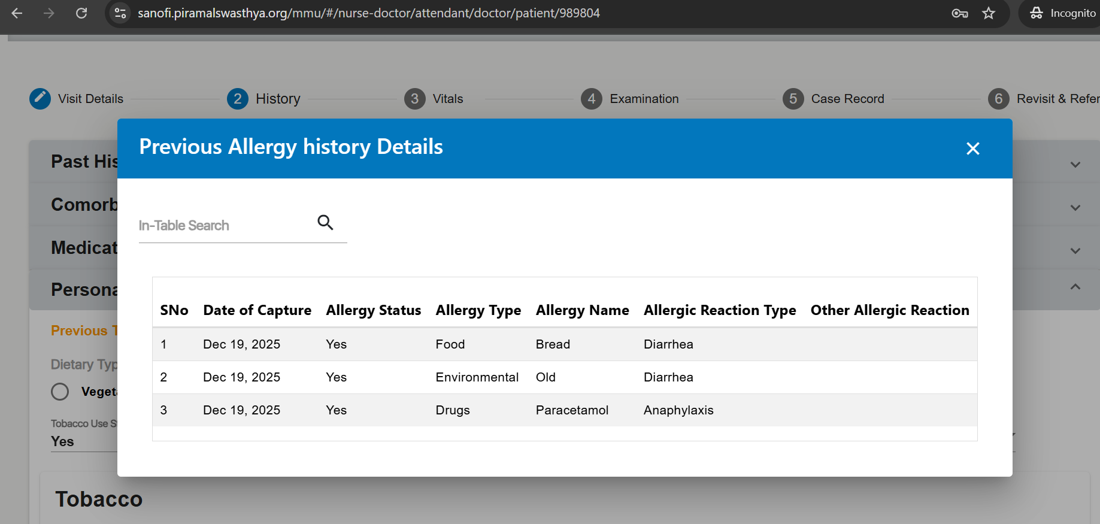Click the Allergy Name column header

tap(582, 310)
